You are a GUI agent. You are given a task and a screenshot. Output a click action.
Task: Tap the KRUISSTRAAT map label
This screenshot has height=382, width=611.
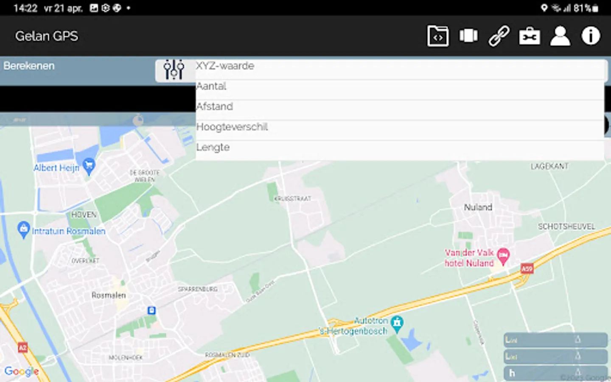(x=293, y=199)
